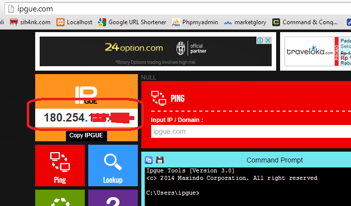
Task: Click the AdChoices info icon
Action: 260,41
